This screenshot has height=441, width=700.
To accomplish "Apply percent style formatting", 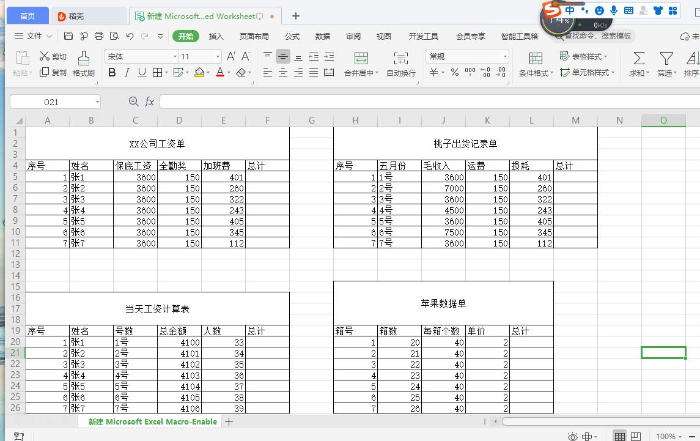I will pos(455,72).
